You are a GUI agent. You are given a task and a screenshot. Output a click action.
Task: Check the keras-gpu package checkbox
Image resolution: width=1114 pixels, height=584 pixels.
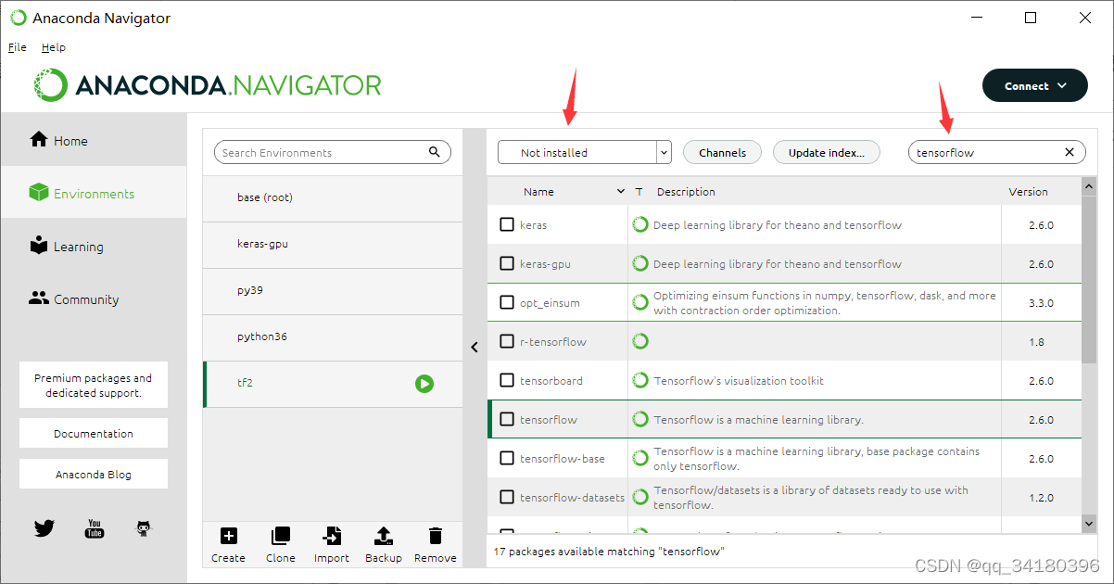(507, 263)
